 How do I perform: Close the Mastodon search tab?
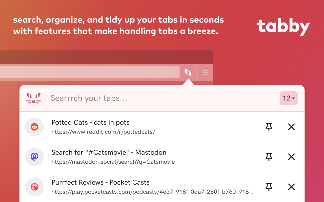pyautogui.click(x=291, y=157)
